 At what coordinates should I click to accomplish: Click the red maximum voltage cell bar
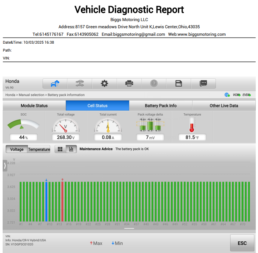(x=62, y=201)
